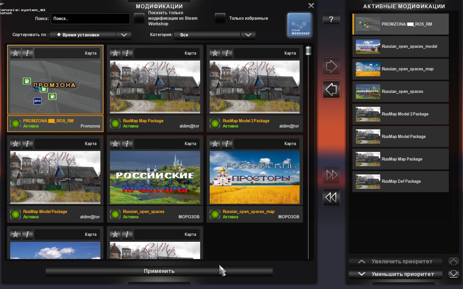This screenshot has height=289, width=463.
Task: Select RusMap Def Package in active list
Action: coord(400,182)
